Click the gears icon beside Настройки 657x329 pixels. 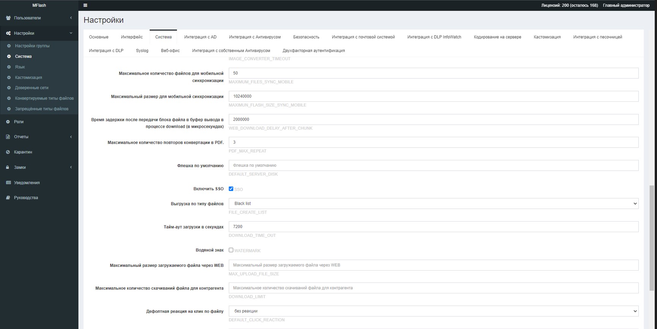pos(8,33)
